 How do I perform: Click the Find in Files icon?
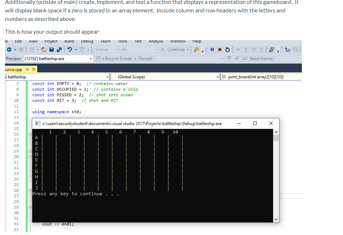coord(196,50)
